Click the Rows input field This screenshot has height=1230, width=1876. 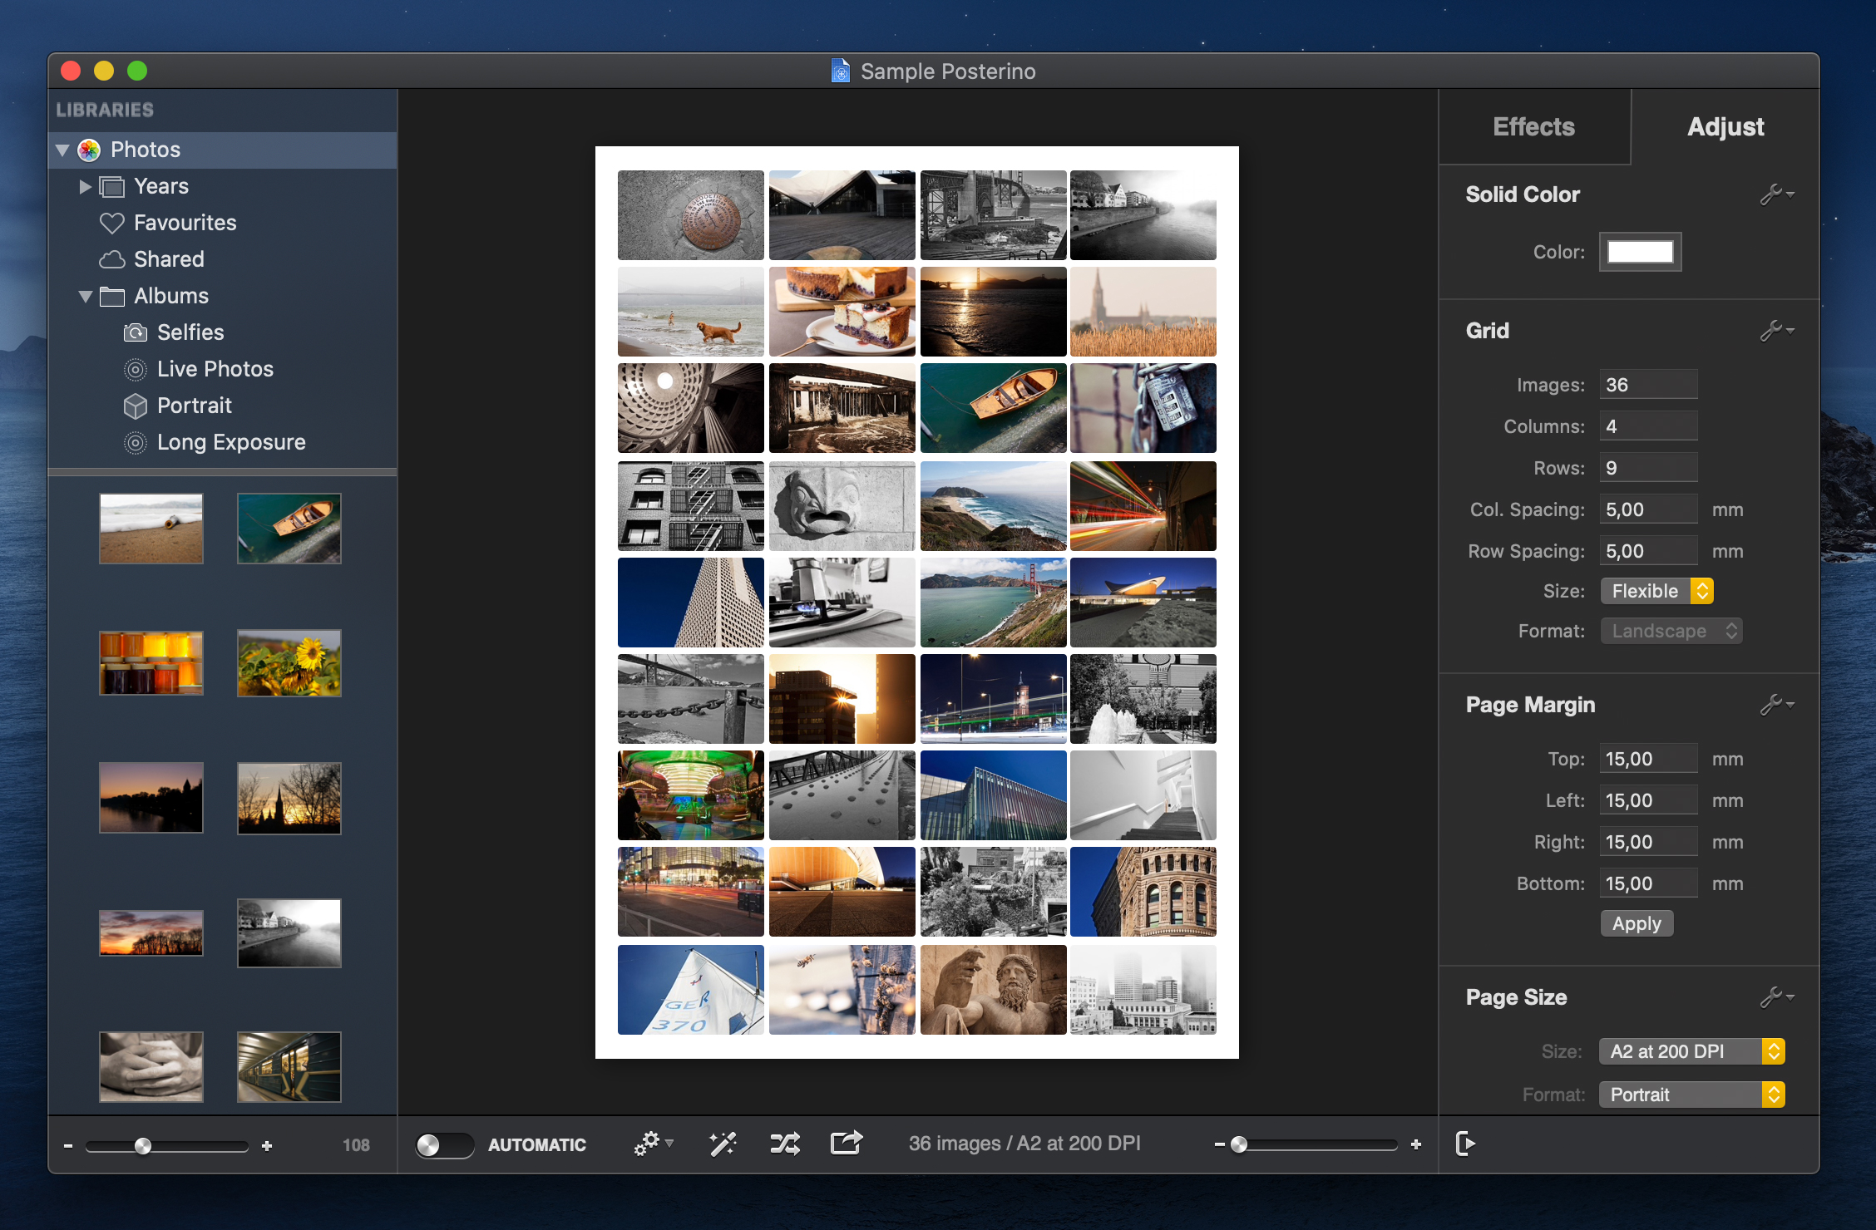[1648, 468]
